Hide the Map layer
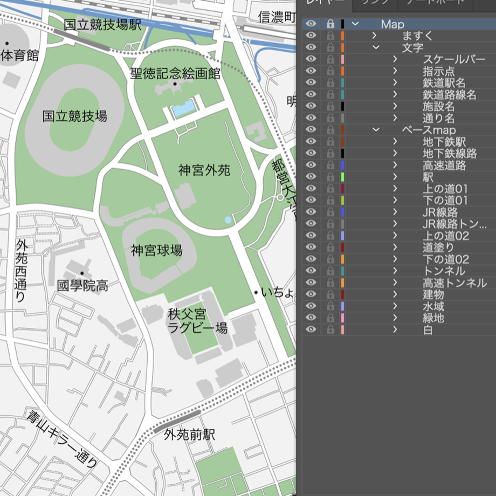Viewport: 496px width, 496px height. click(x=311, y=24)
